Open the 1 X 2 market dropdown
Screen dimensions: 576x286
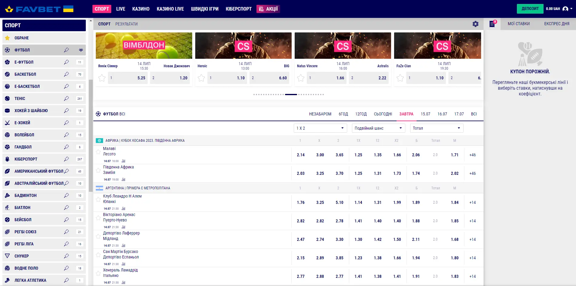tap(320, 128)
